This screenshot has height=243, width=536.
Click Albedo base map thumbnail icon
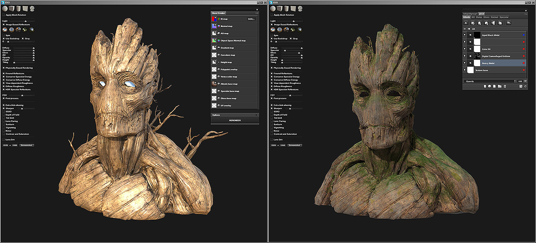[x=214, y=84]
